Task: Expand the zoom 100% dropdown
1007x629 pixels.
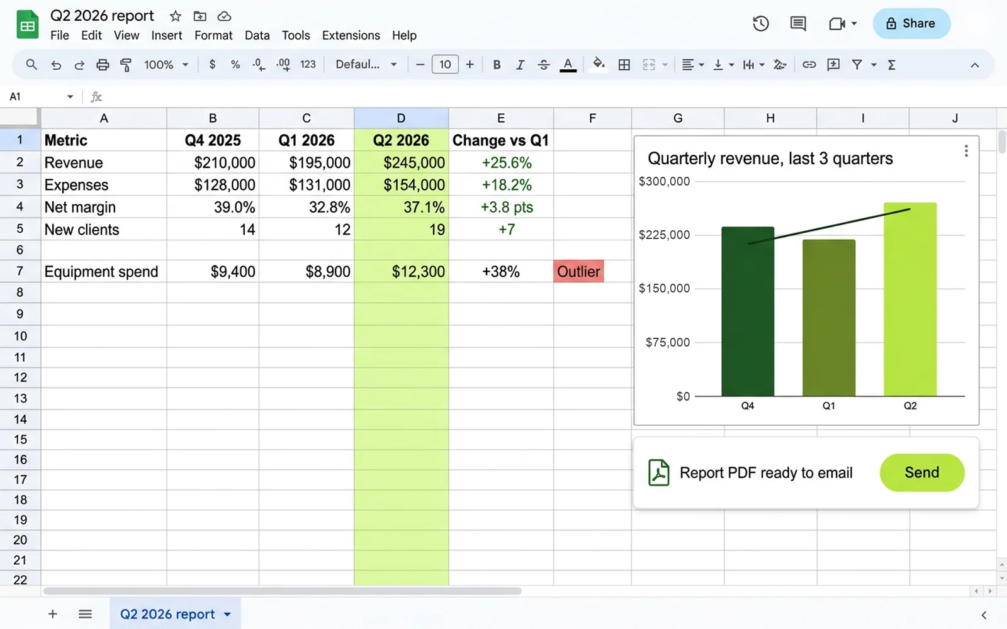Action: [x=185, y=65]
